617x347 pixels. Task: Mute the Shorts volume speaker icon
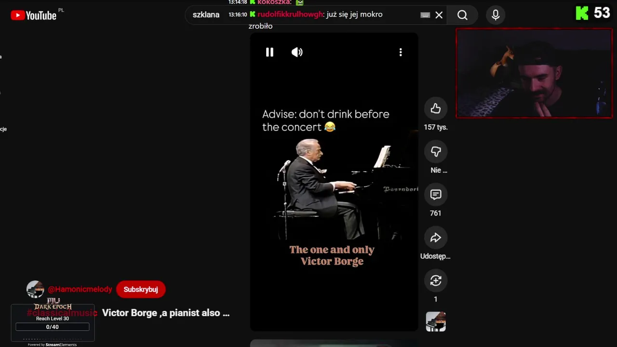coord(297,52)
